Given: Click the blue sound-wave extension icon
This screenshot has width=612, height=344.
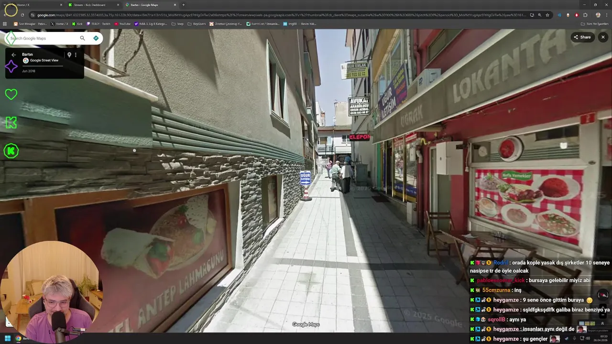Looking at the screenshot, I should coord(559,15).
